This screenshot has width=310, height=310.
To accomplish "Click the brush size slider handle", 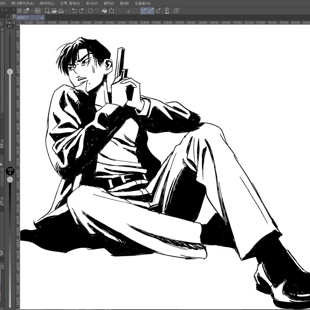I will [x=10, y=72].
